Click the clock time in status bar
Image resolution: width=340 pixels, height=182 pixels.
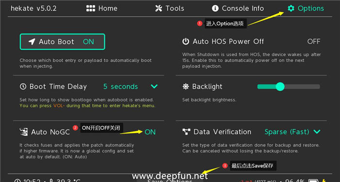coord(32,181)
